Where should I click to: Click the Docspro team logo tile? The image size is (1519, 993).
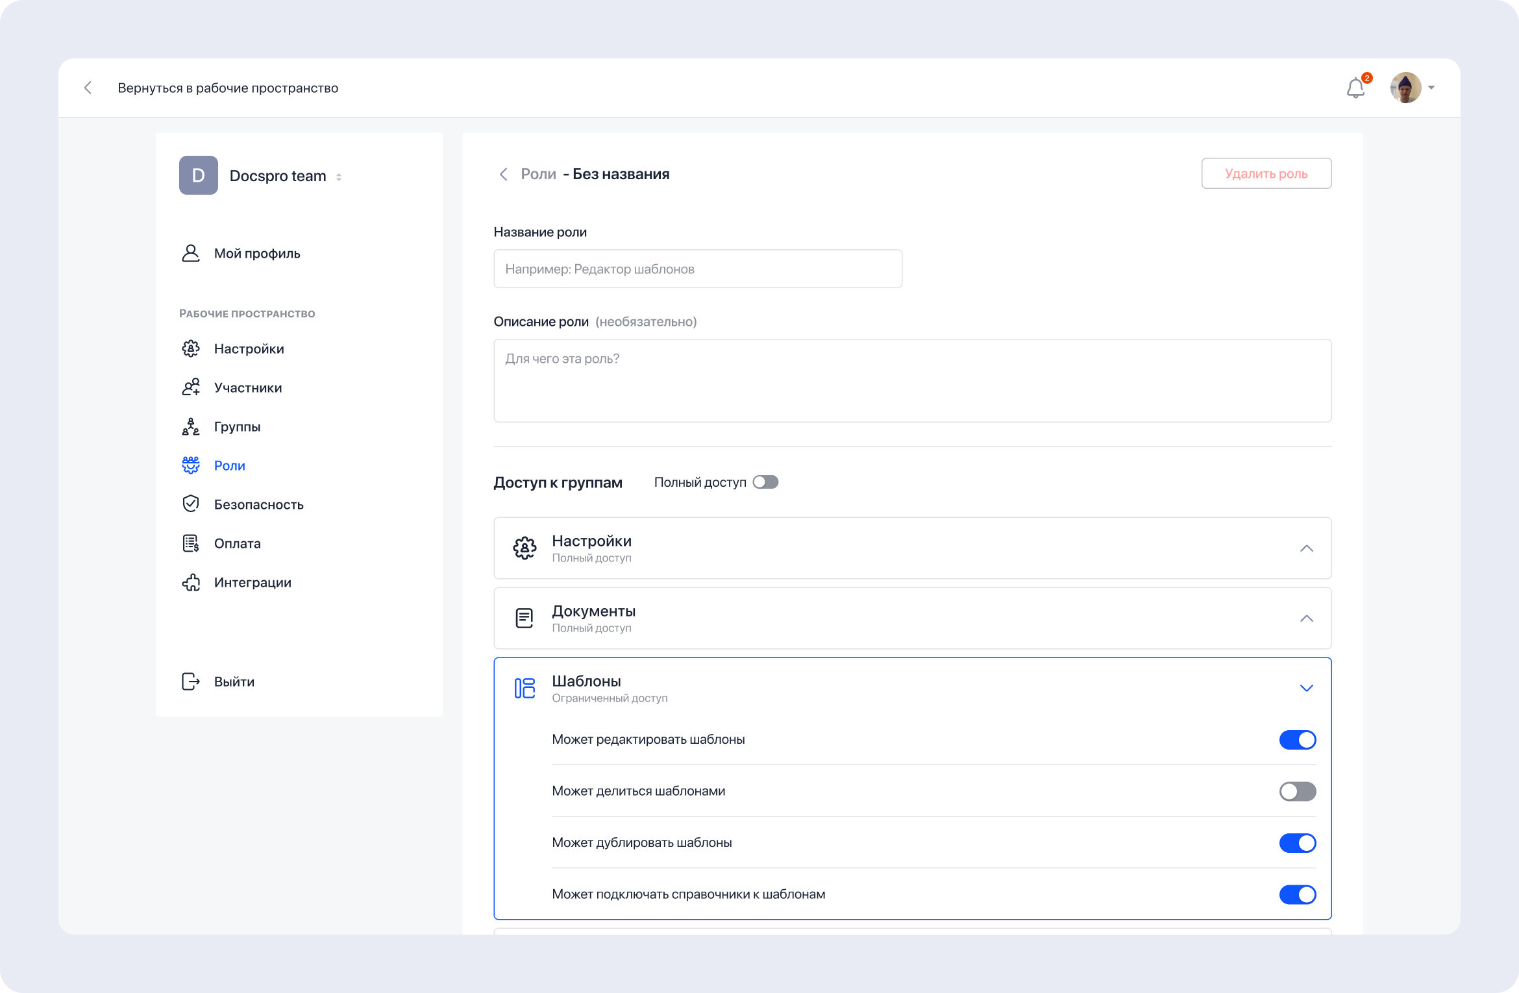click(x=199, y=175)
